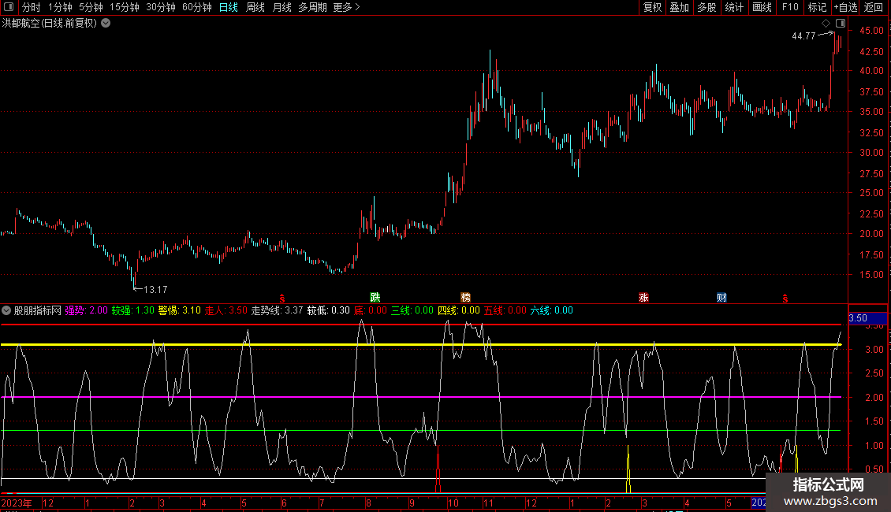
Task: Click the highlighted 3.50 axis value box
Action: (867, 318)
